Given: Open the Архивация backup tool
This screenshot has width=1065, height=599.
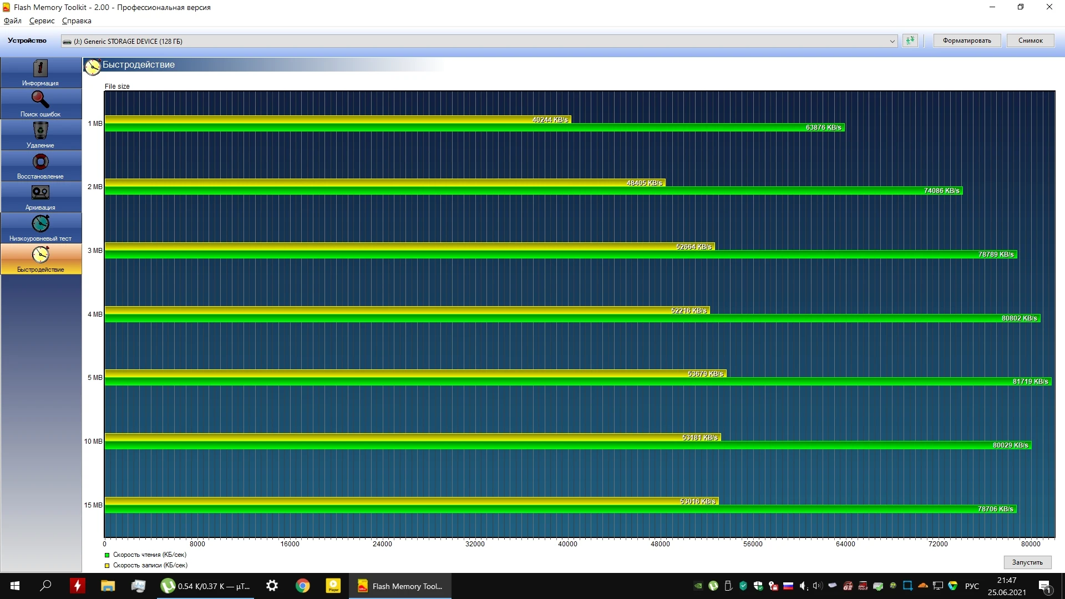Looking at the screenshot, I should point(40,196).
